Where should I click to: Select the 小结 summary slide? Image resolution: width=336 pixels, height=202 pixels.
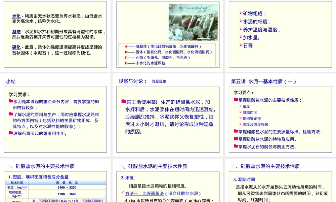click(55, 115)
